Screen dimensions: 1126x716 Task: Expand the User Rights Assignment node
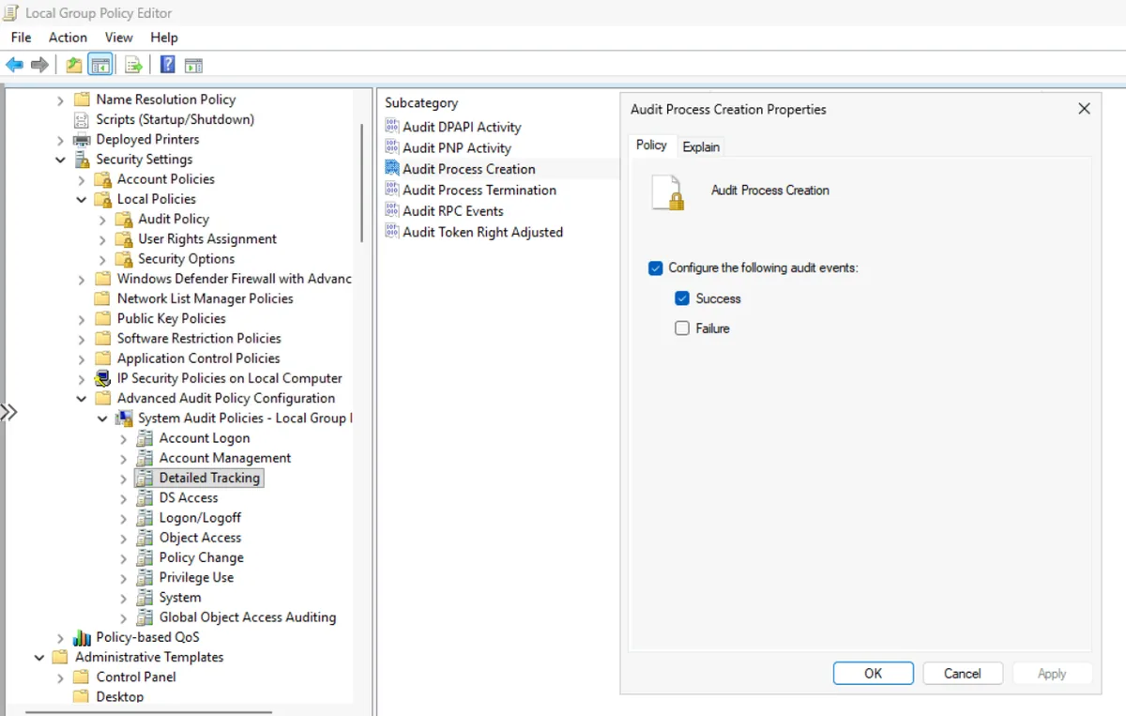(102, 239)
